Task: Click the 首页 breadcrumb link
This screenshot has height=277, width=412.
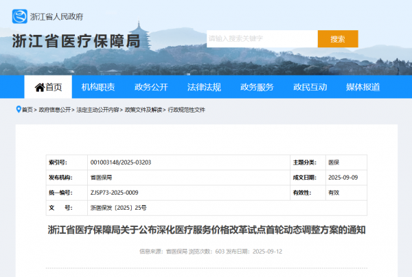Action: point(27,110)
